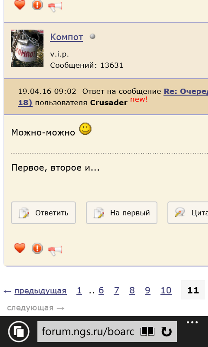Viewport: 208px width, 347px height.
Task: Click the report exclamation icon below Компот's post
Action: pos(37,248)
